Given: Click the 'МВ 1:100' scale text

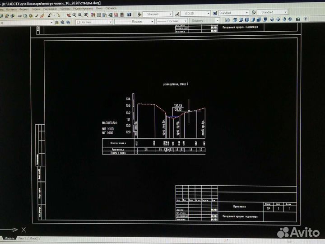Looking at the screenshot, I should click(x=108, y=129).
